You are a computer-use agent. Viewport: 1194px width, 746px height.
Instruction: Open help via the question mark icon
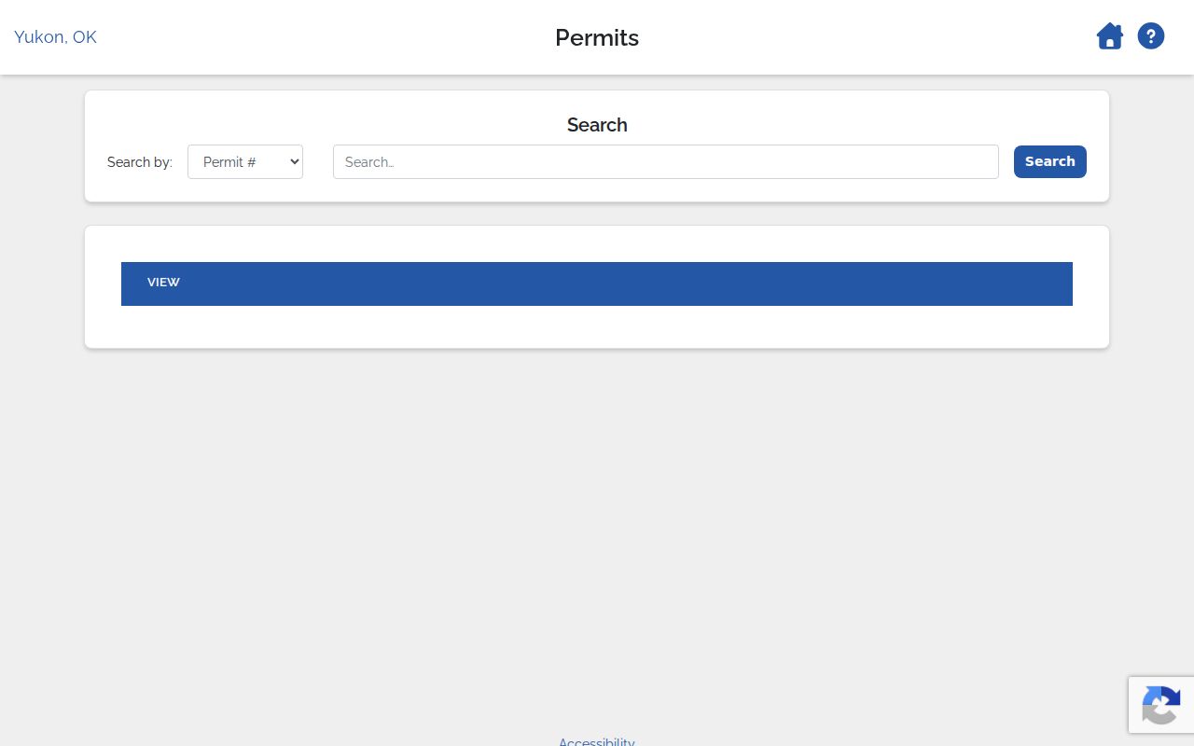tap(1151, 36)
